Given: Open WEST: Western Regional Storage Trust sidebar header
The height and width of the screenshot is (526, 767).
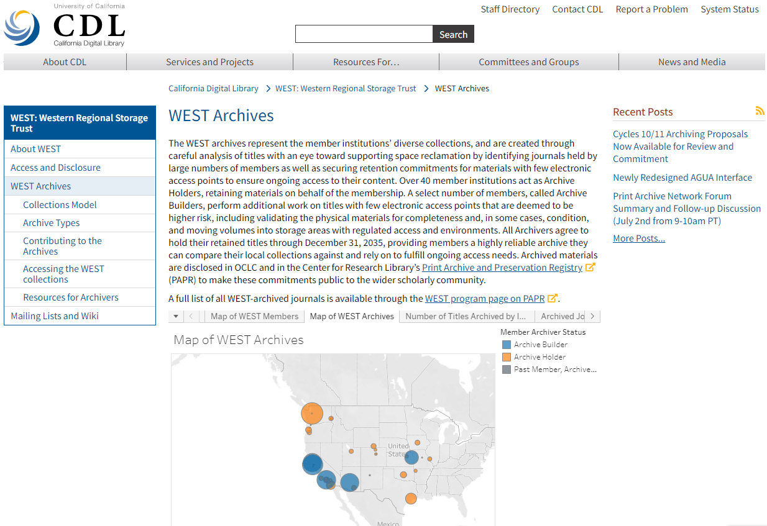Looking at the screenshot, I should pos(80,122).
